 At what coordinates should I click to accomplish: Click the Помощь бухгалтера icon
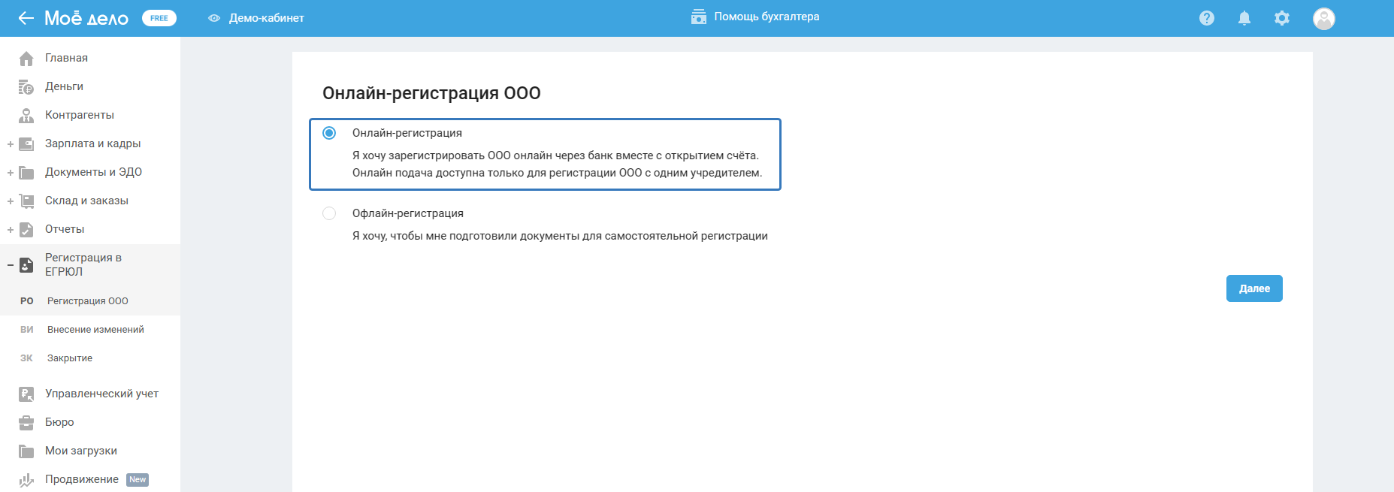point(699,17)
